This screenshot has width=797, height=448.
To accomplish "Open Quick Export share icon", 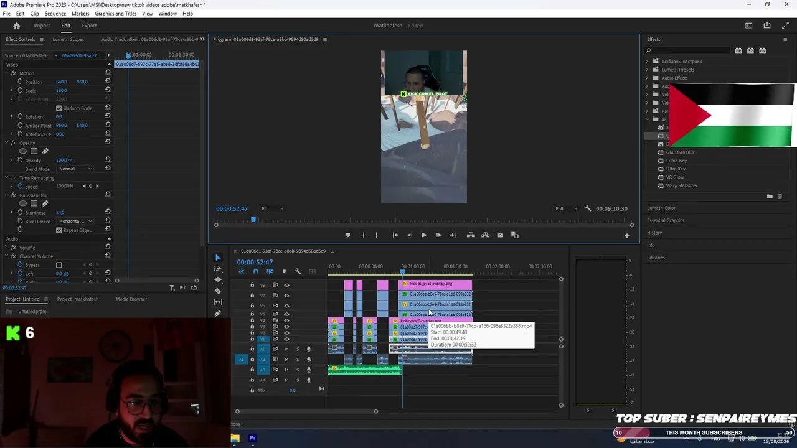I will [x=767, y=26].
